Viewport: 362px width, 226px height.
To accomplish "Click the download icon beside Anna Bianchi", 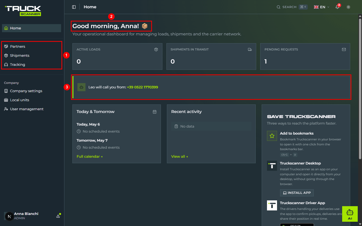I will tap(58, 216).
